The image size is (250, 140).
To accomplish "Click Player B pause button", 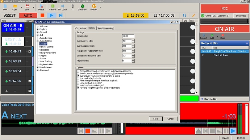I will tap(226, 131).
